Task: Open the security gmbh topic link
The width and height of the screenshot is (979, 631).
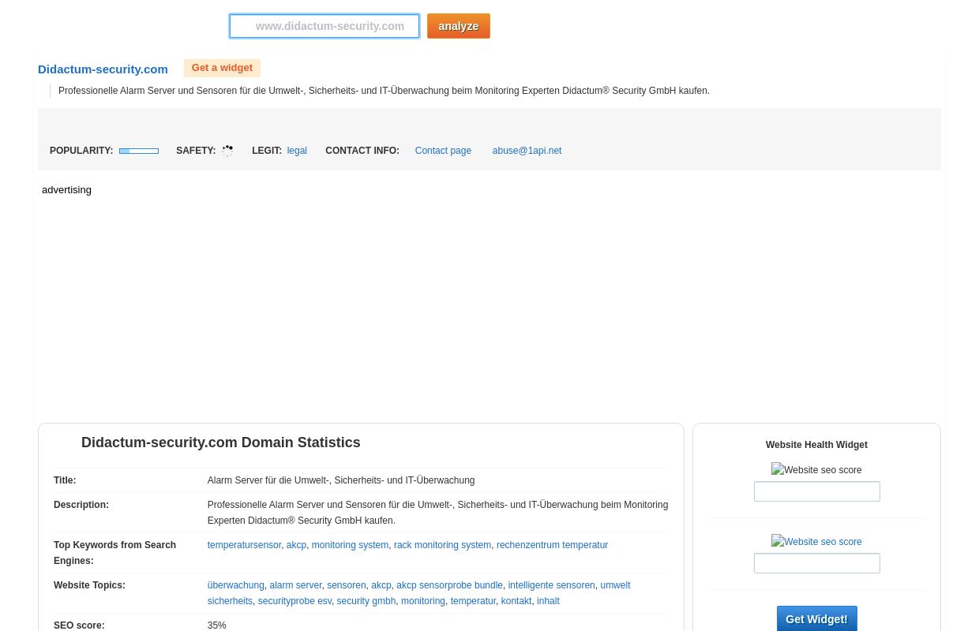Action: (366, 601)
